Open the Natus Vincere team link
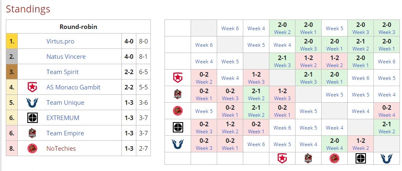Screen dimensions: 402x171 [x=67, y=57]
